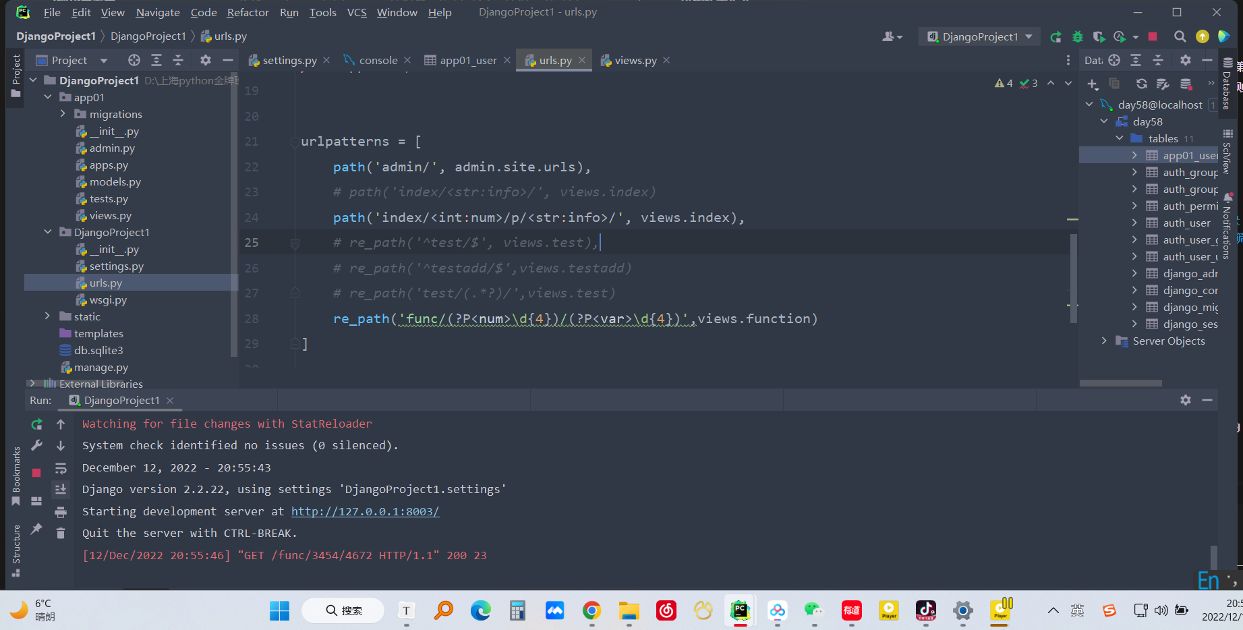This screenshot has height=630, width=1243.
Task: Open Search Everywhere magnifier
Action: click(1180, 36)
